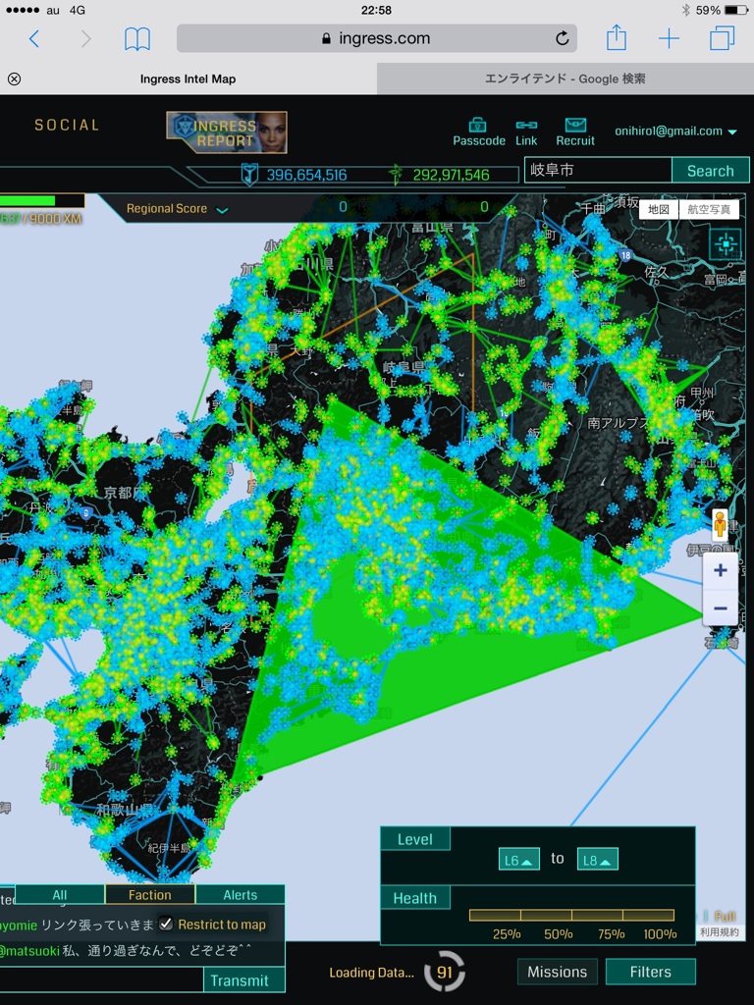754x1005 pixels.
Task: Select the Street View pegman icon
Action: (720, 525)
